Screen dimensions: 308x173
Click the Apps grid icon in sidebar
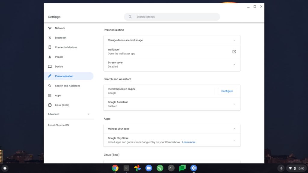tap(50, 95)
